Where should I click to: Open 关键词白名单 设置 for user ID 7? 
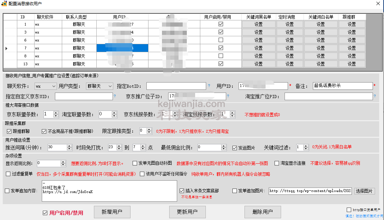tap(321, 48)
